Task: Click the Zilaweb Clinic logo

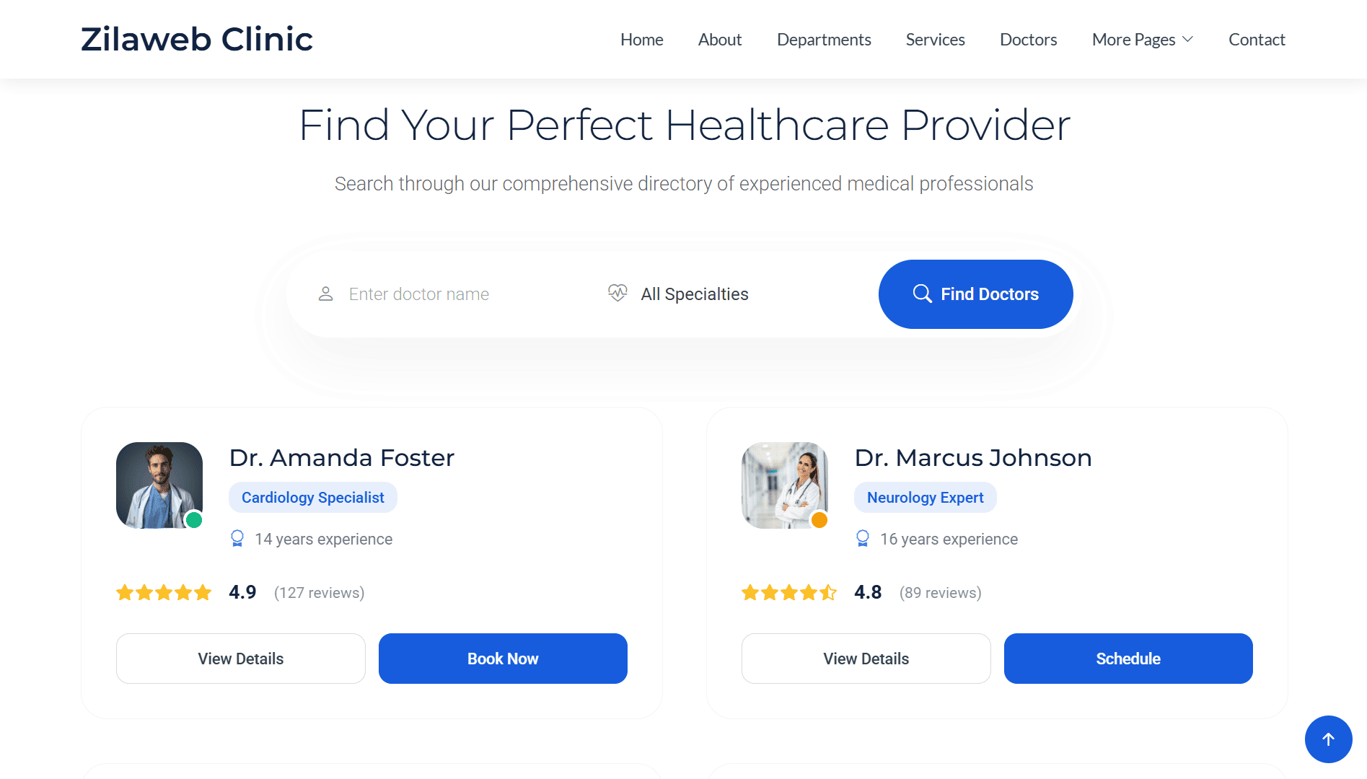Action: (x=197, y=39)
